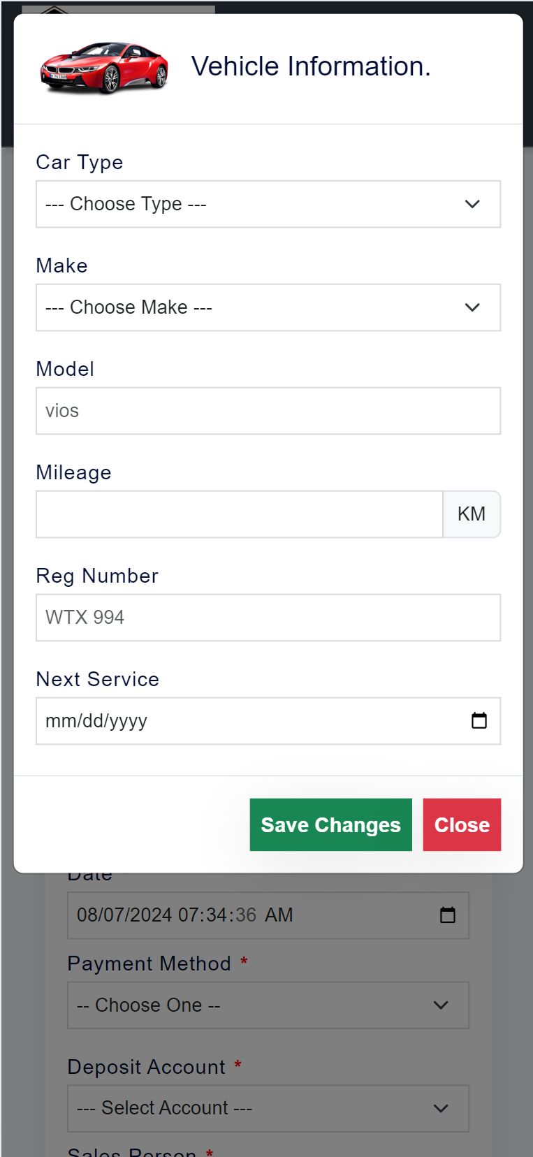
Task: Open the Select Account dropdown
Action: coord(268,1108)
